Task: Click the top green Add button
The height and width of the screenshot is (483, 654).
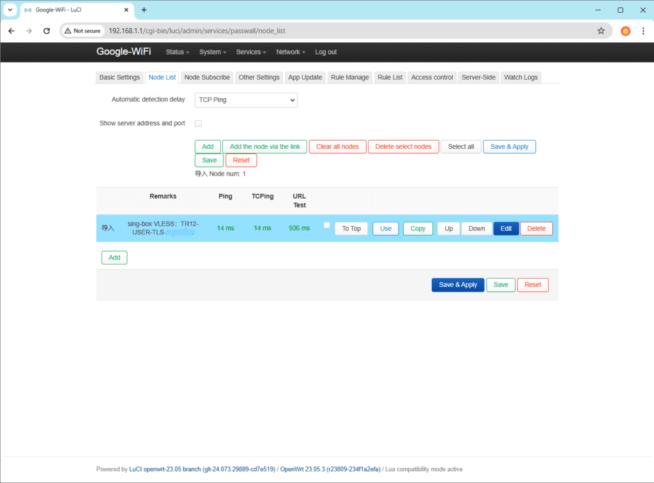Action: (x=208, y=147)
